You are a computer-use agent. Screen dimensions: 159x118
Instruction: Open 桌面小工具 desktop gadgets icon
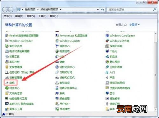7,109
